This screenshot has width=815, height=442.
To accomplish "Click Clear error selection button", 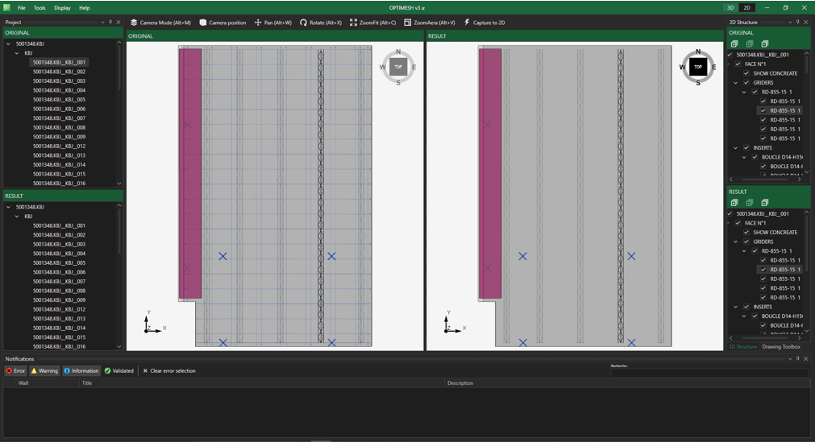I will [169, 371].
